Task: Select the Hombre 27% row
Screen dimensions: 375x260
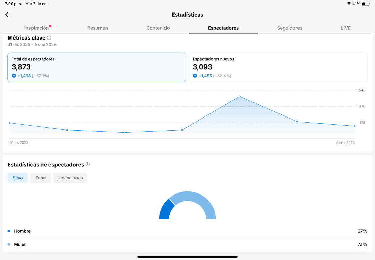Action: (x=187, y=231)
